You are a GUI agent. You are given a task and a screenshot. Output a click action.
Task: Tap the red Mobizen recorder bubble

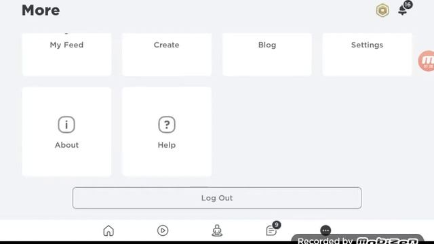[x=427, y=61]
